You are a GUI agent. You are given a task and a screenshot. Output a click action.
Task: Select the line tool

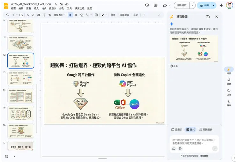coord(87,15)
